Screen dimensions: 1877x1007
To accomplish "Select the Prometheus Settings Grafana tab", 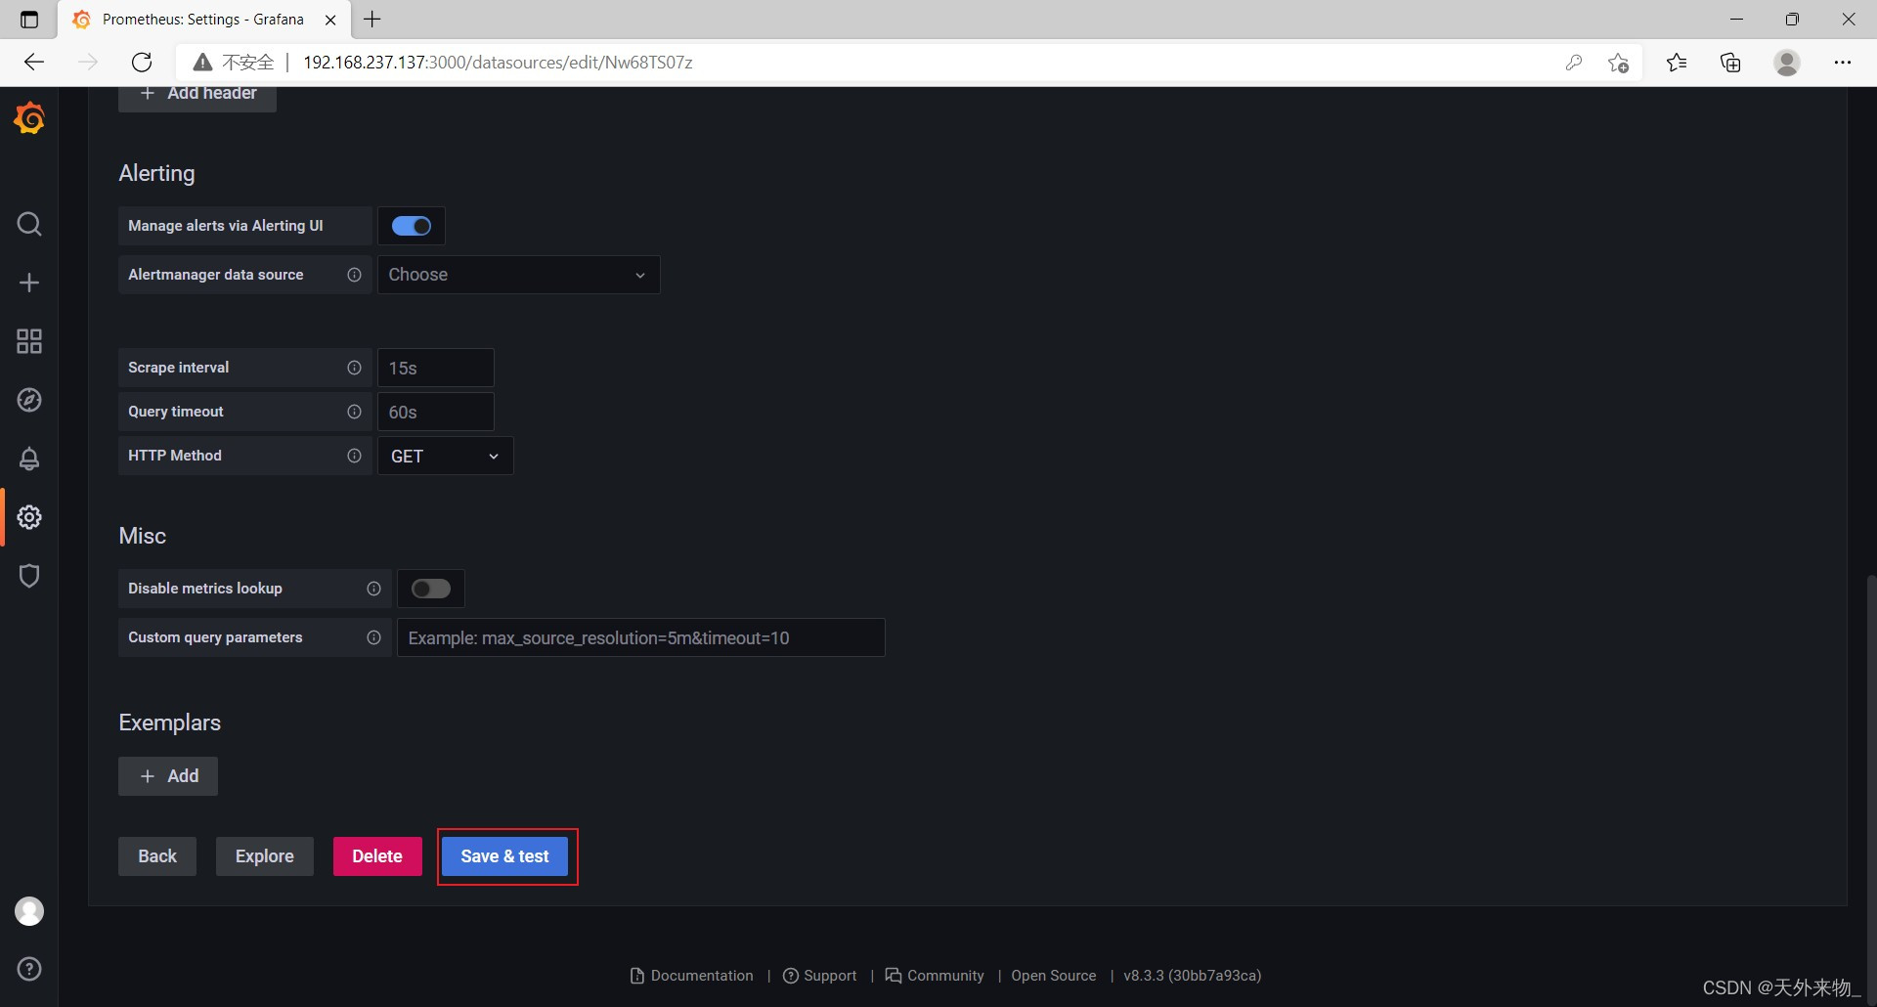I will click(201, 20).
